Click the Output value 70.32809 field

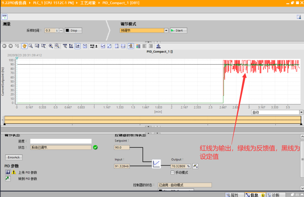pyautogui.click(x=180, y=166)
